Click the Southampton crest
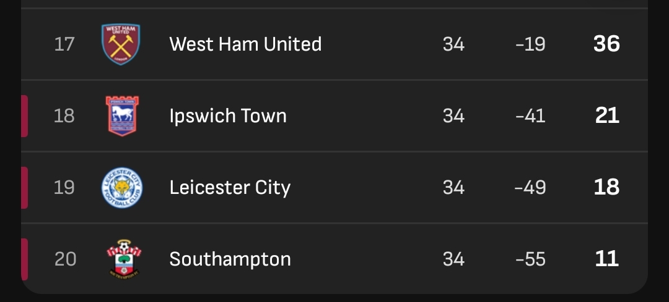This screenshot has width=669, height=302. pyautogui.click(x=124, y=259)
